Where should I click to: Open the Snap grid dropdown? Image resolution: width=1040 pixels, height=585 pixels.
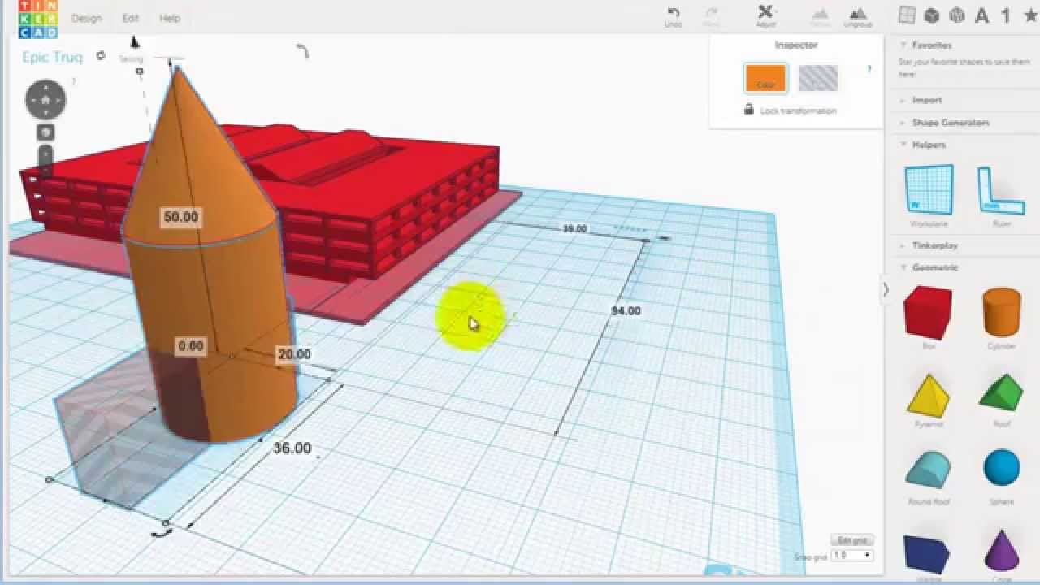click(852, 556)
